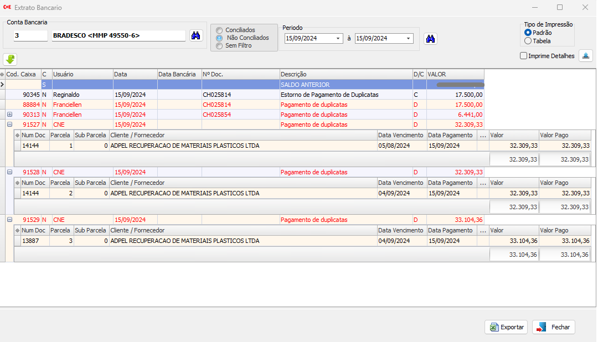Select the Sem Filtro radio option
Viewport: 598px width, 342px height.
[220, 46]
